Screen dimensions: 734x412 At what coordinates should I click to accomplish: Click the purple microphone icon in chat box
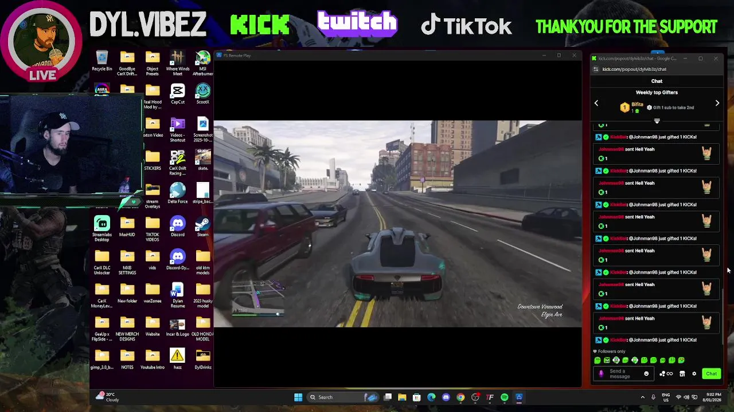[601, 374]
